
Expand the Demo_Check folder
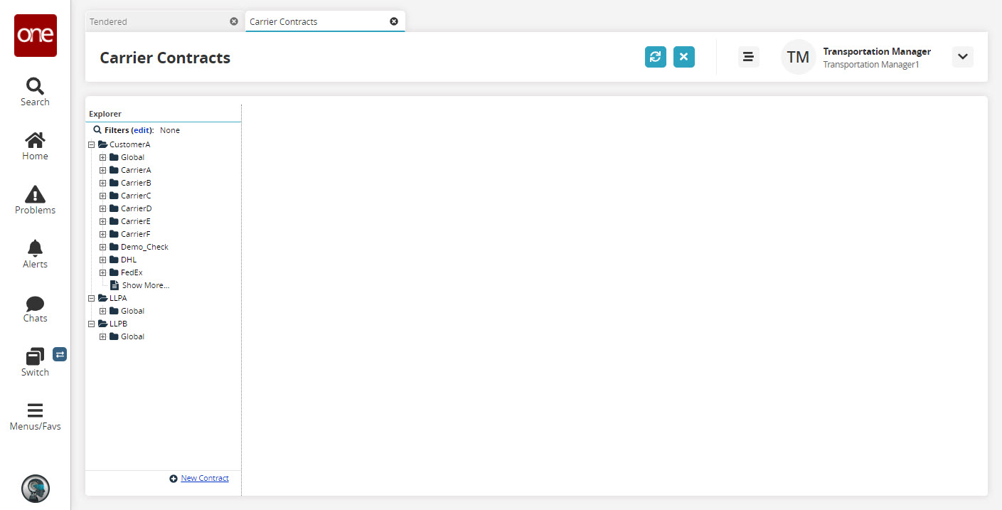[102, 247]
